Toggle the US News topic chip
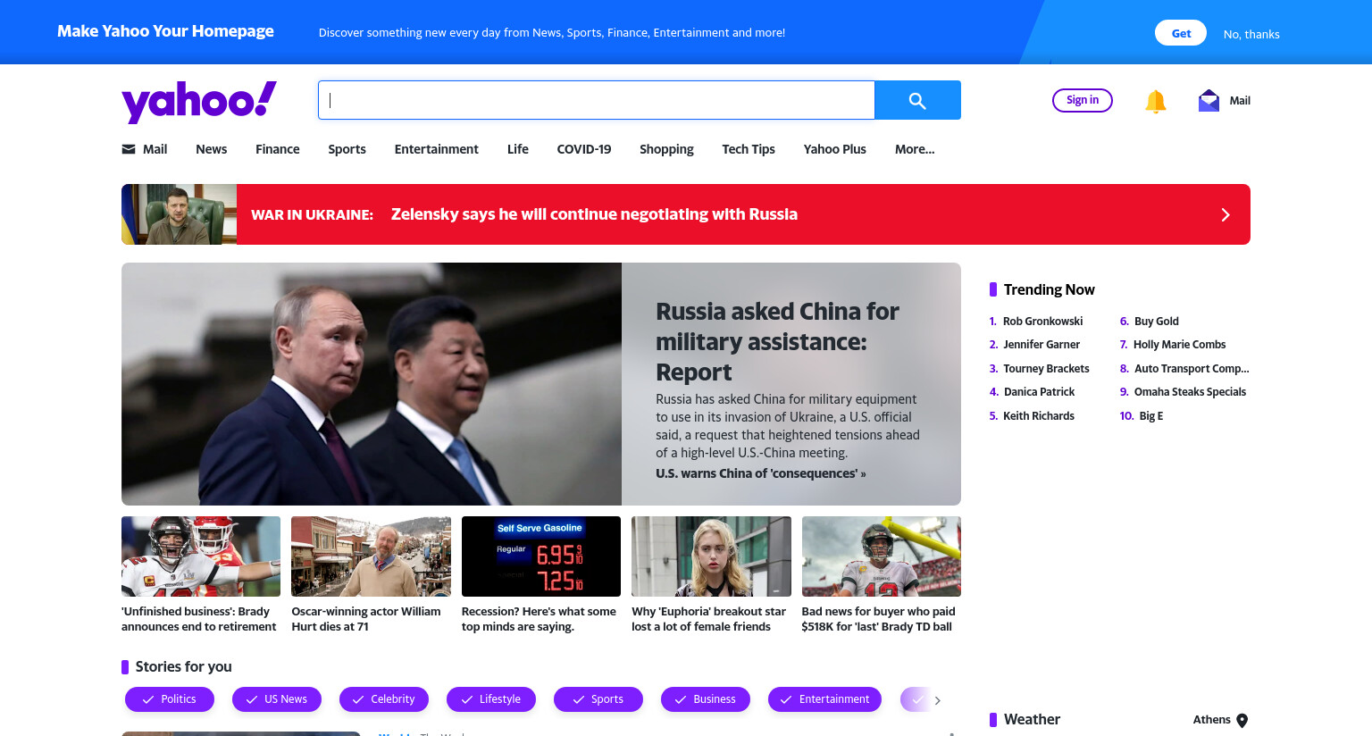The width and height of the screenshot is (1372, 736). pos(277,699)
